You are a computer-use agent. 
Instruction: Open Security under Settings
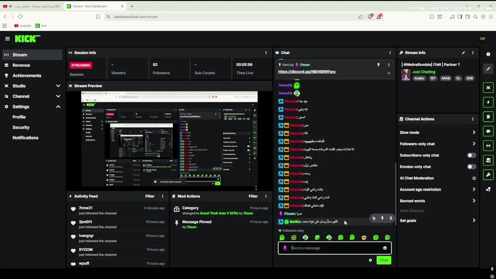(21, 127)
